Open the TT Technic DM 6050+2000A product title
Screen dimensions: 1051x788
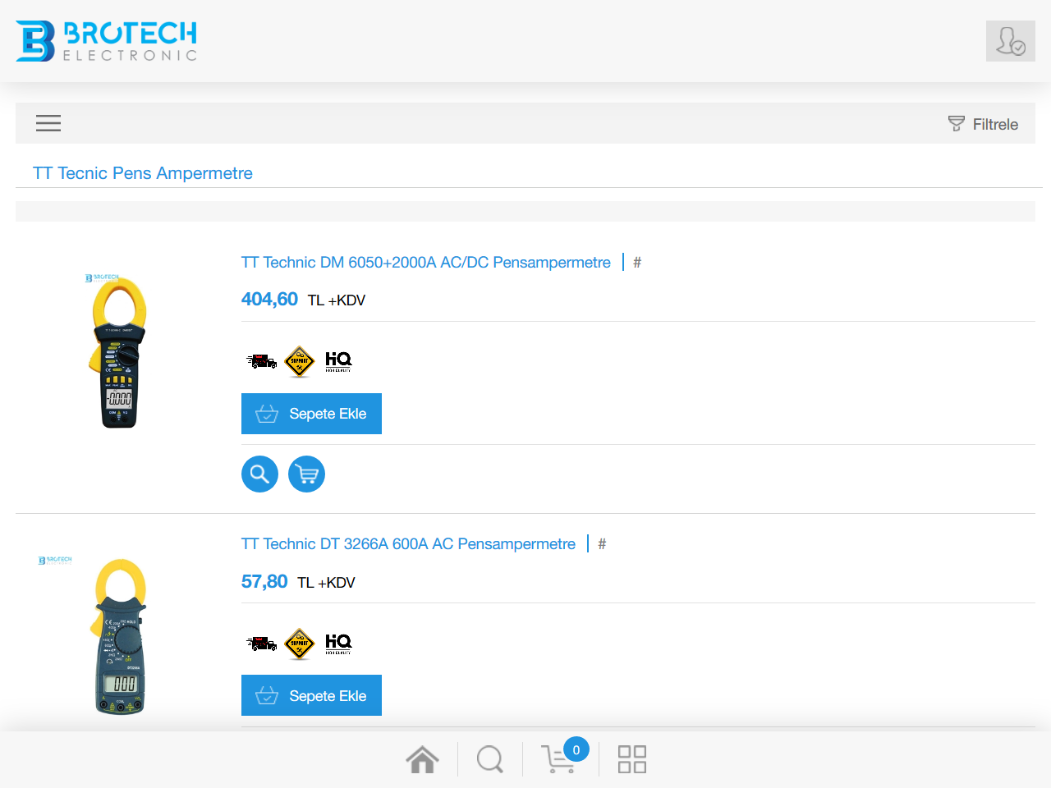click(x=425, y=263)
